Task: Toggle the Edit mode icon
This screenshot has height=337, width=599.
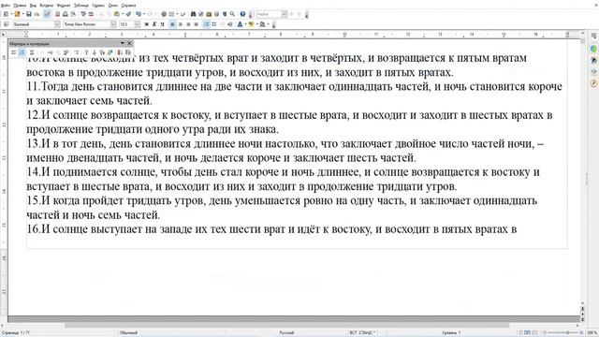Action: pos(48,14)
